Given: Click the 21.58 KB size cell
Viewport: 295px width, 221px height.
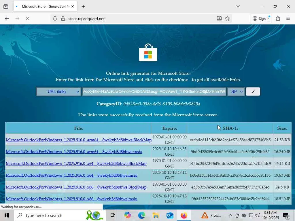Looking at the screenshot, I should tap(282, 140).
